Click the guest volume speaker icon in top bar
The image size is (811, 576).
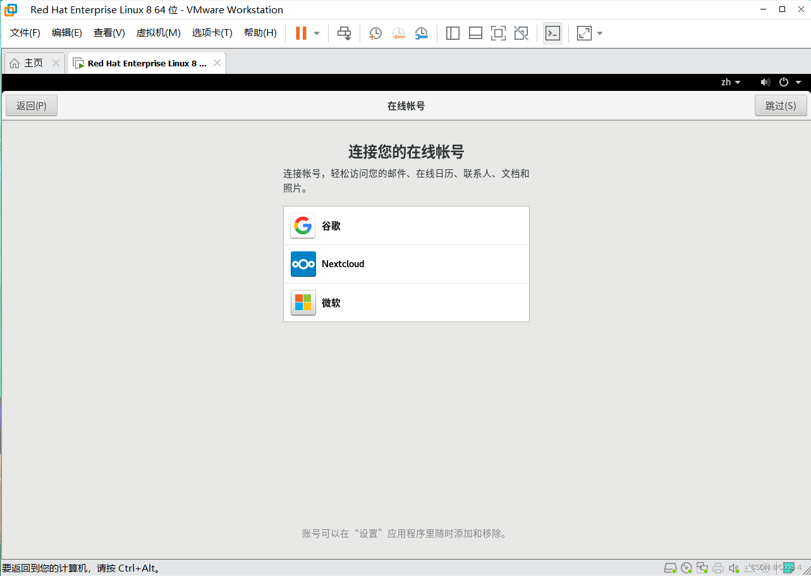(765, 82)
